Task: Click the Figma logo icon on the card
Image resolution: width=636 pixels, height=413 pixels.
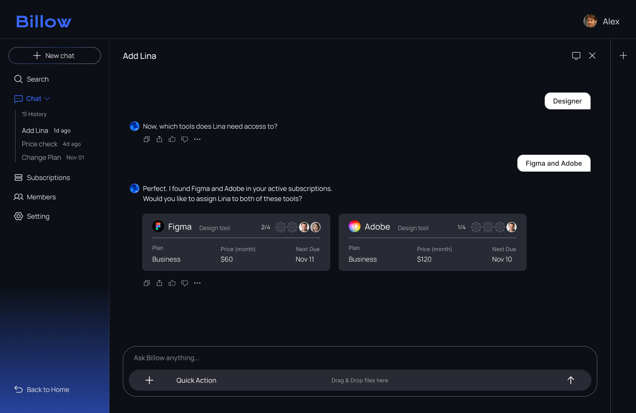Action: click(x=158, y=226)
